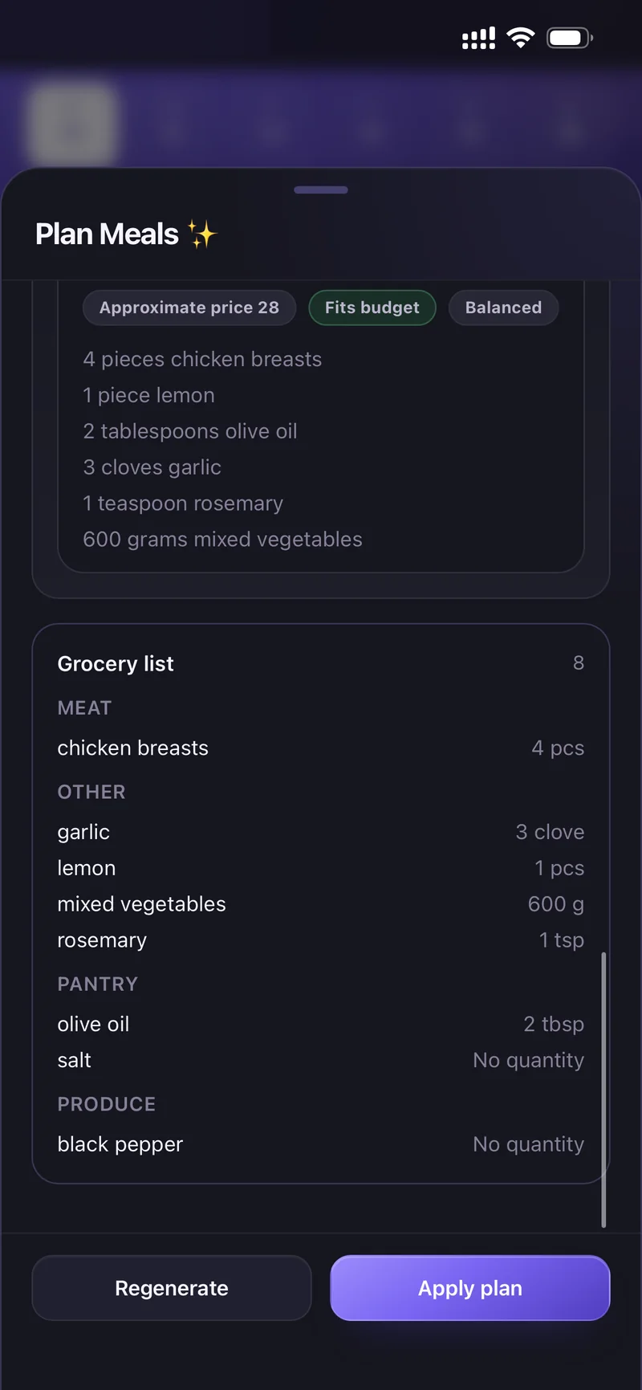Tap the blurred thumbnail behind the sheet
Screen dimensions: 642x1390
(x=72, y=125)
